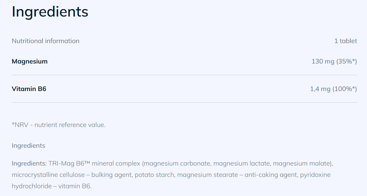Click the *NRV nutrient reference value note
This screenshot has height=196, width=367.
click(x=59, y=125)
